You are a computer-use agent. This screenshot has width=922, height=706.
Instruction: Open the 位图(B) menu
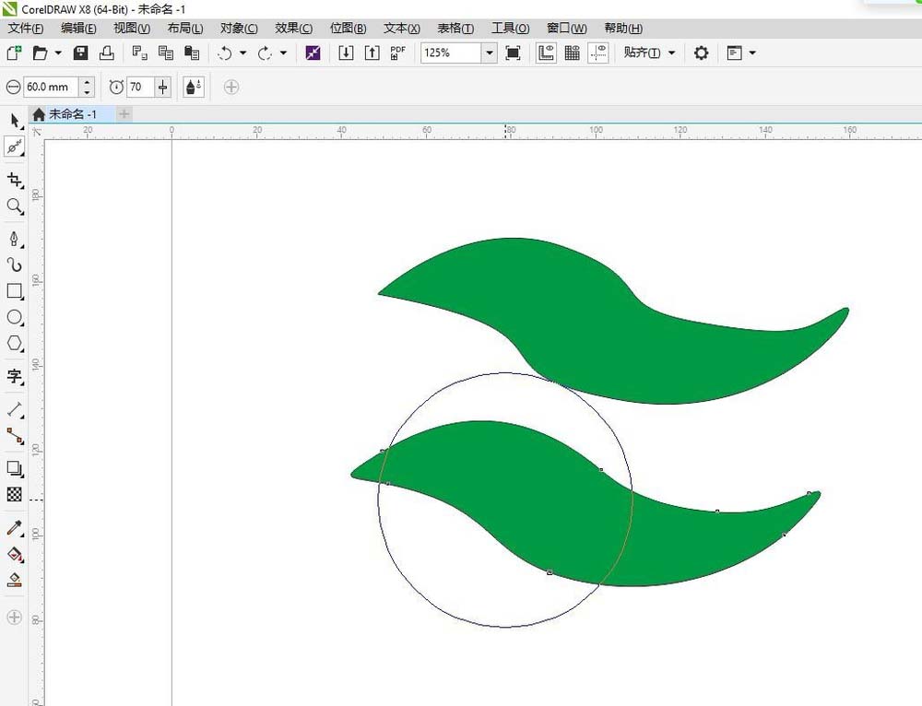tap(349, 29)
